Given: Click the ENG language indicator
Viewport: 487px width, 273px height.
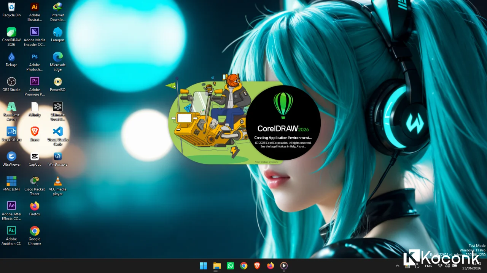Looking at the screenshot, I should click(428, 266).
